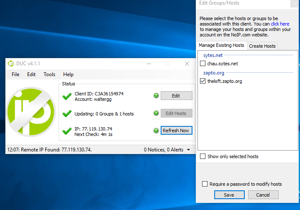Click the IP: 77.119.130.74 status text

93,129
